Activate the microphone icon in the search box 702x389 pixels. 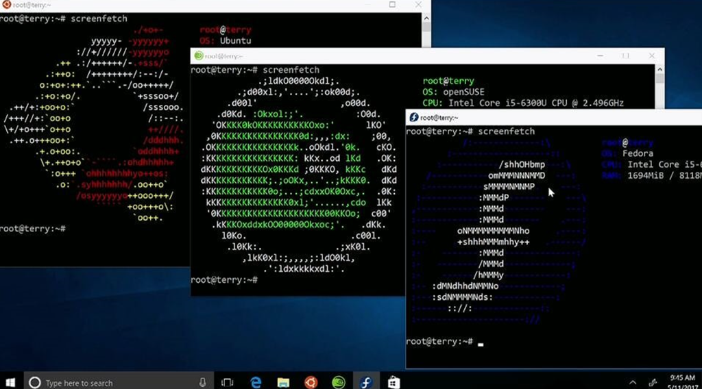203,382
